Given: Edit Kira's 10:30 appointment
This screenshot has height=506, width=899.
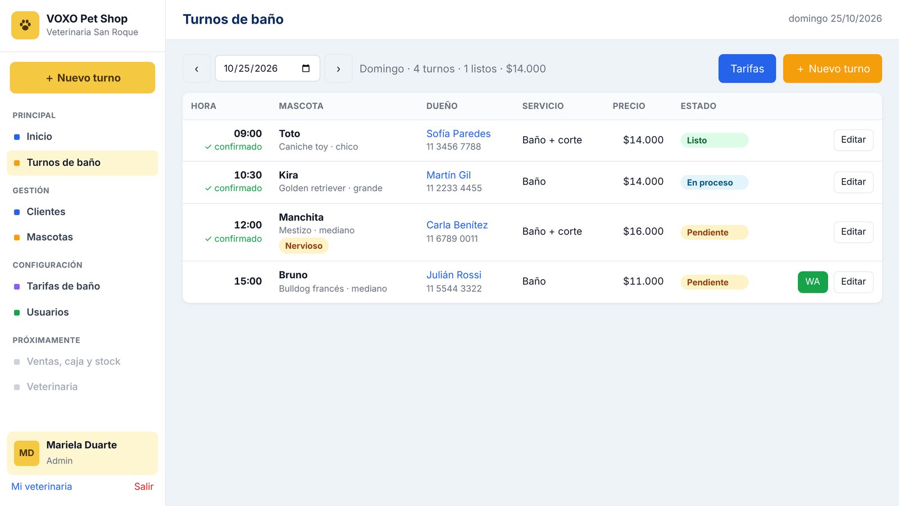Looking at the screenshot, I should point(853,182).
